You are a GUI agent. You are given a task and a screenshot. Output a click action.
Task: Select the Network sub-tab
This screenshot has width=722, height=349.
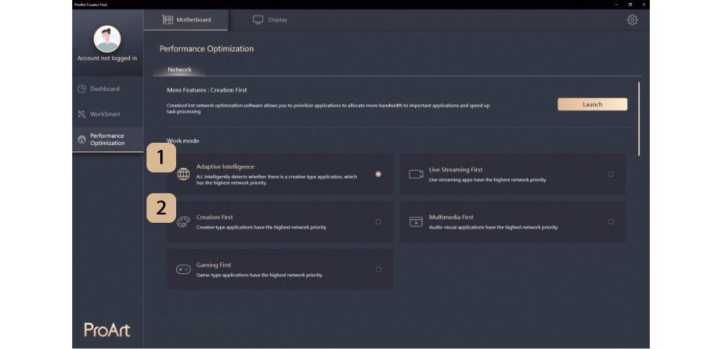click(180, 69)
